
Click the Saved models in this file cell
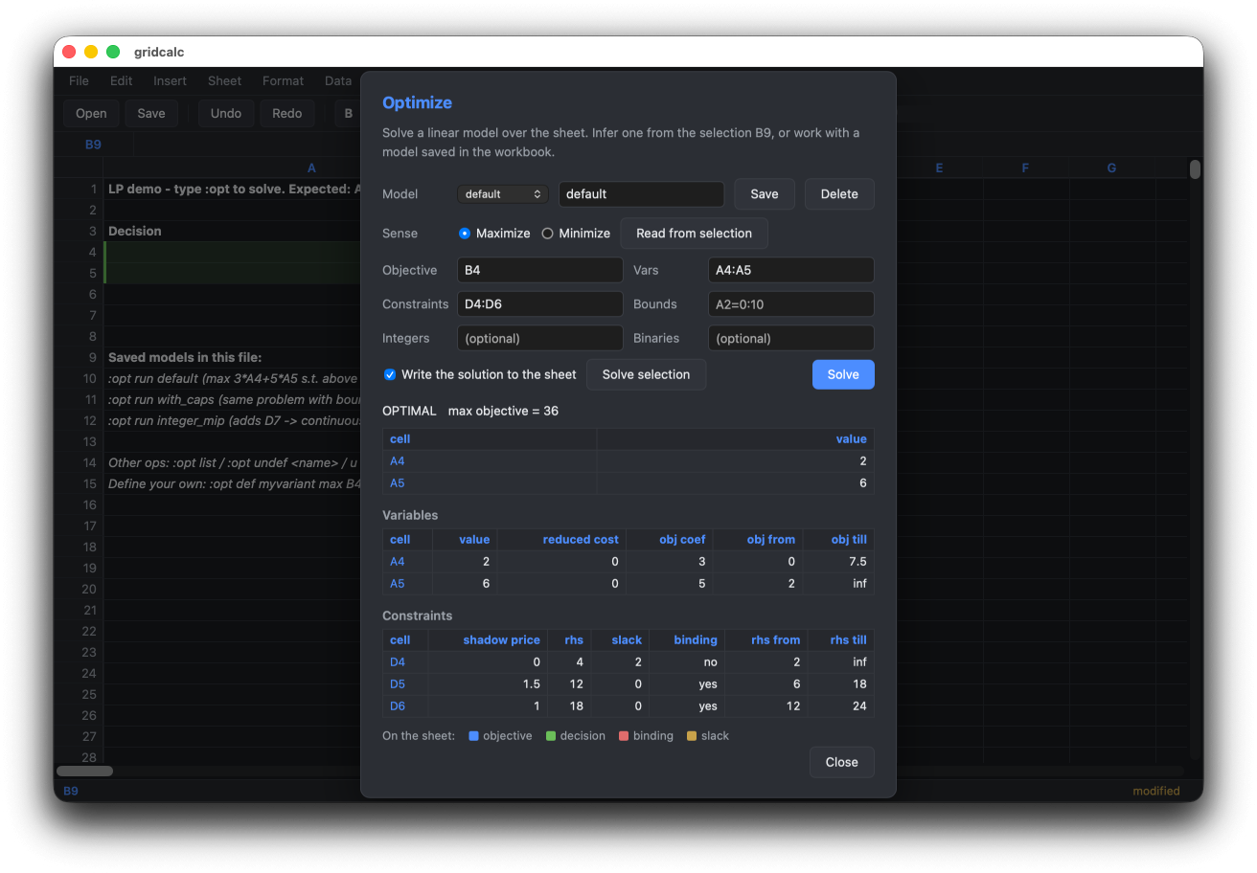tap(233, 357)
